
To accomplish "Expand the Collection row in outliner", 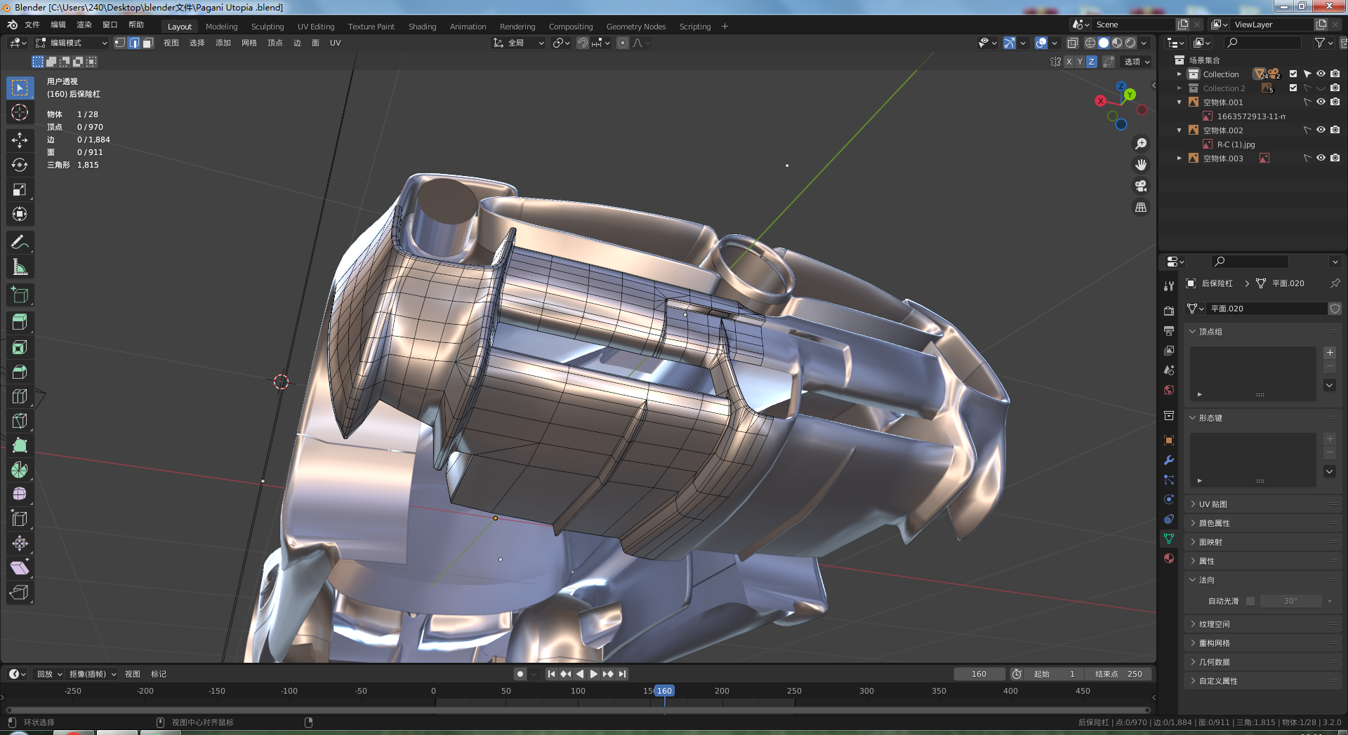I will tap(1179, 74).
